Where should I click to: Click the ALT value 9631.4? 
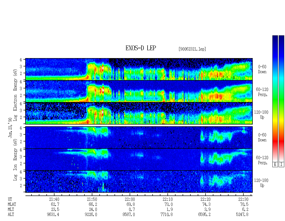[x=53, y=215]
